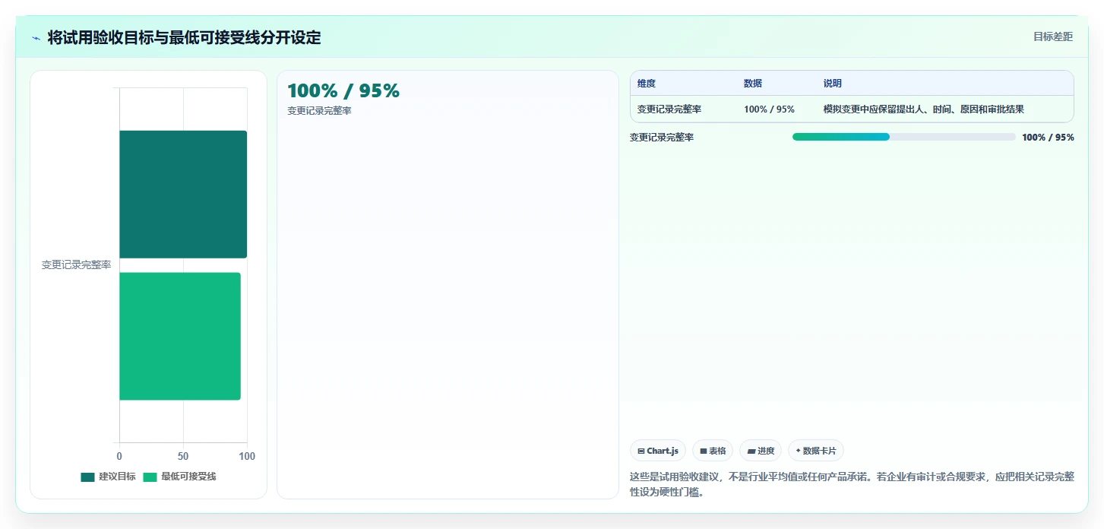Select the Chart.js tag chip
The image size is (1104, 529).
[658, 451]
